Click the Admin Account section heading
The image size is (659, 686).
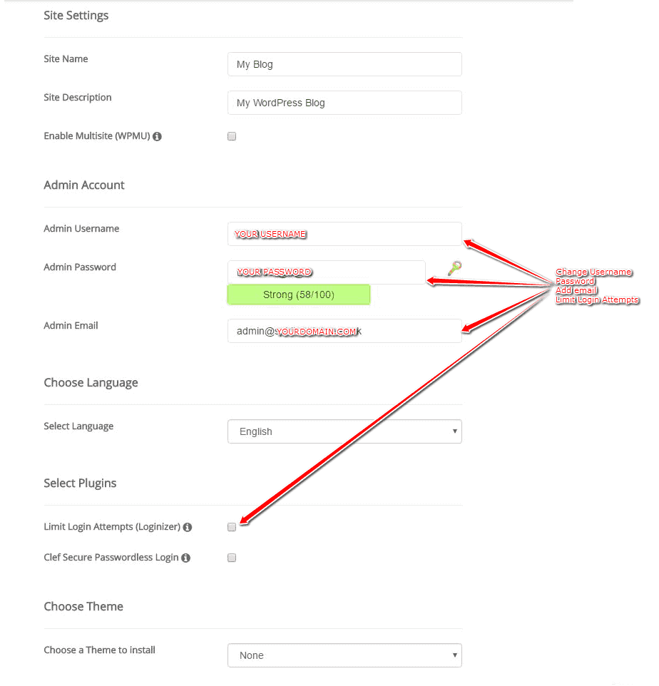[83, 185]
